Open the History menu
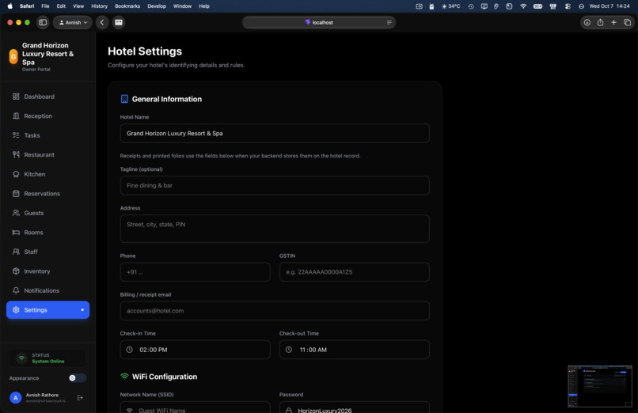The image size is (638, 413). click(99, 6)
